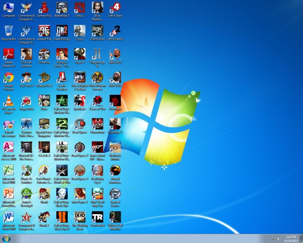This screenshot has height=243, width=303.
Task: Select the Duke Nukem Forever shortcut
Action: click(x=97, y=81)
